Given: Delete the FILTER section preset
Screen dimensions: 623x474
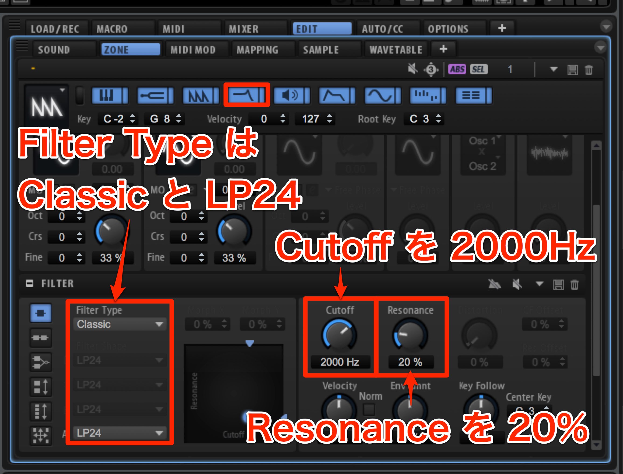Looking at the screenshot, I should click(x=575, y=285).
